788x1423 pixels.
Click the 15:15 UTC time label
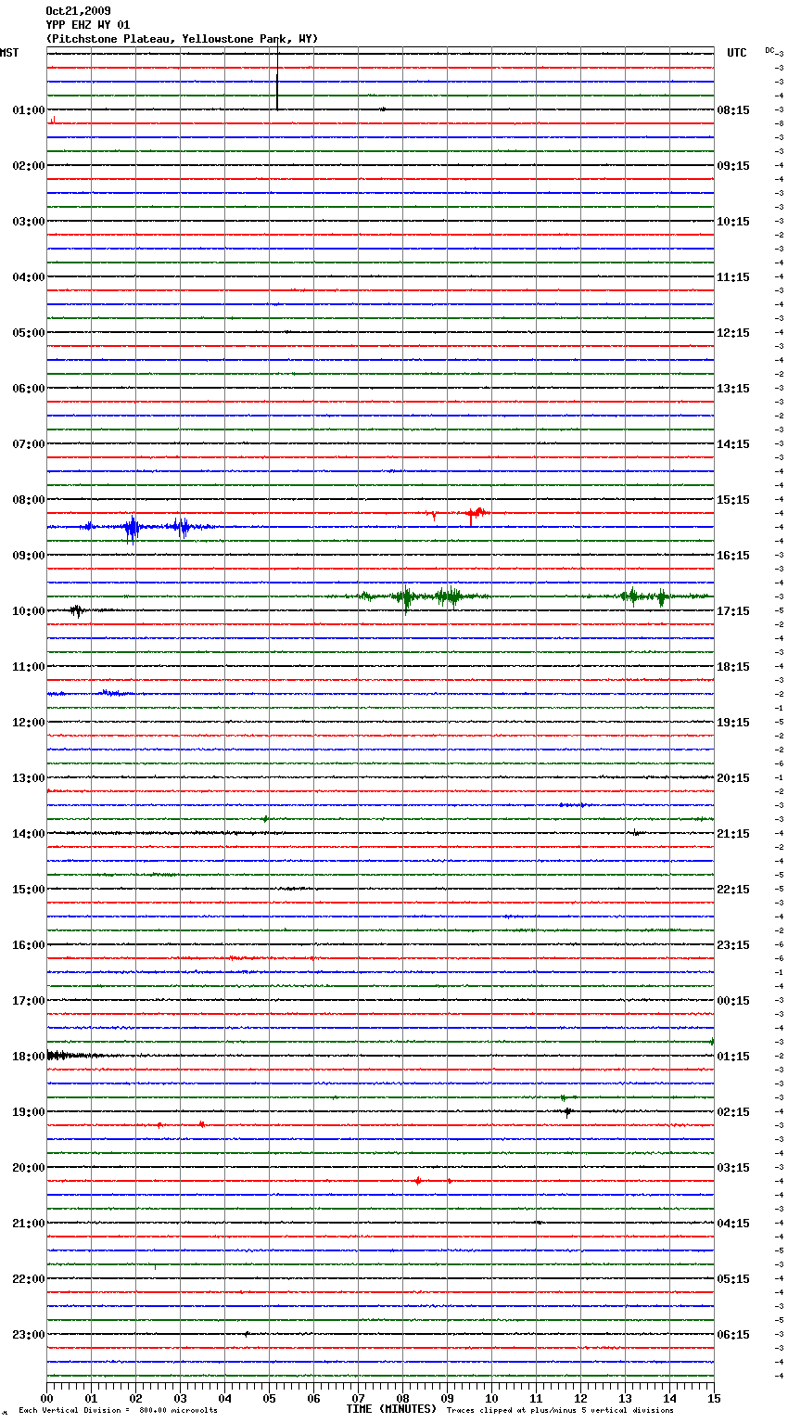click(x=733, y=499)
